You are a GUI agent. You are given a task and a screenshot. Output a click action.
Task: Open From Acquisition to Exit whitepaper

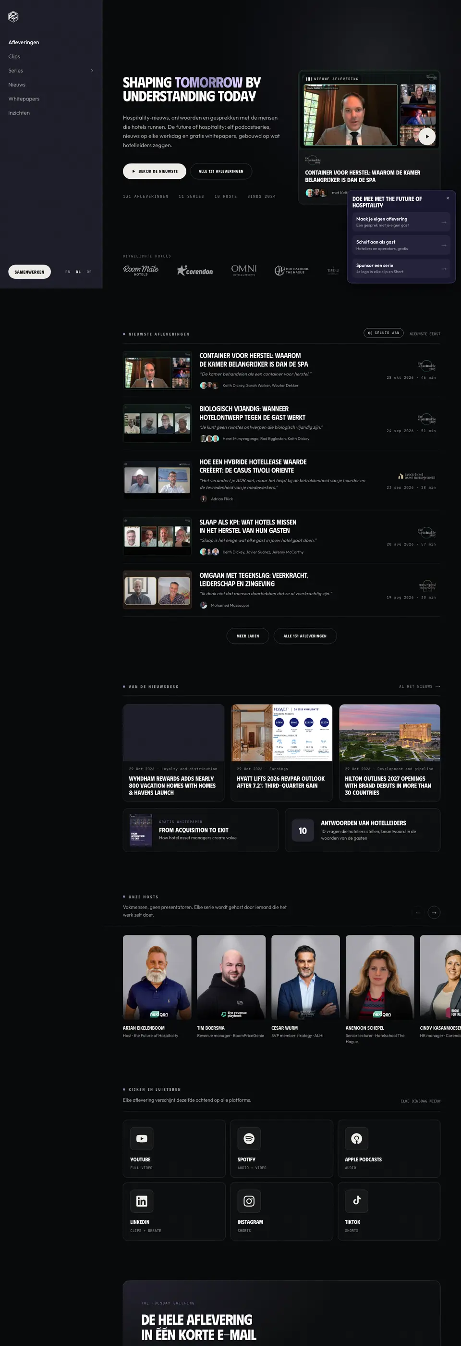(200, 830)
